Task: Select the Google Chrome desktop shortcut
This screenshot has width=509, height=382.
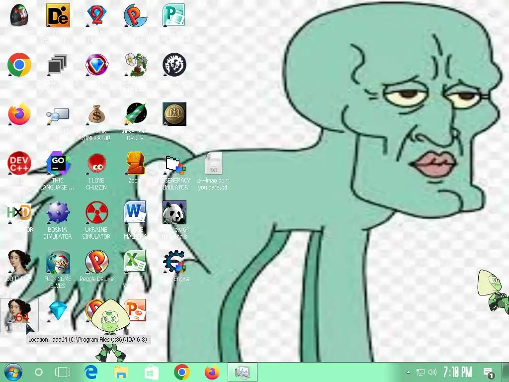Action: (x=19, y=65)
